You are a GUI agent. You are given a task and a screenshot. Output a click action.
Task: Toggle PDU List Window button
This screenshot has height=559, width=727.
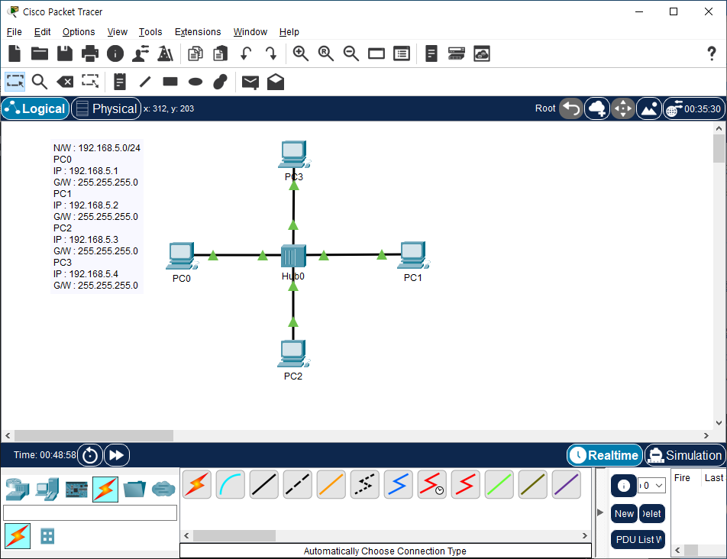pyautogui.click(x=638, y=540)
